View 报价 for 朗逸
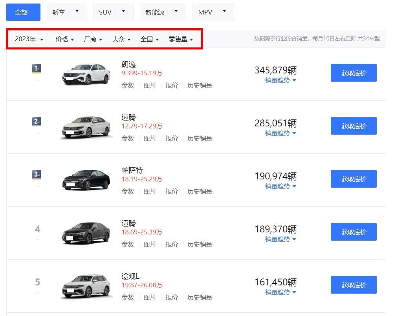This screenshot has height=316, width=394. pyautogui.click(x=172, y=86)
